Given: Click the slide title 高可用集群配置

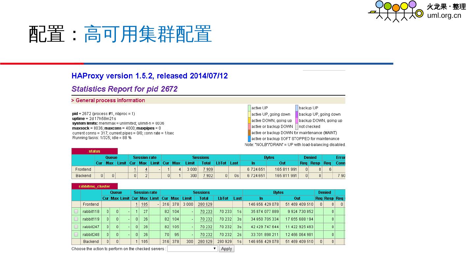Looking at the screenshot, I should (x=148, y=34).
